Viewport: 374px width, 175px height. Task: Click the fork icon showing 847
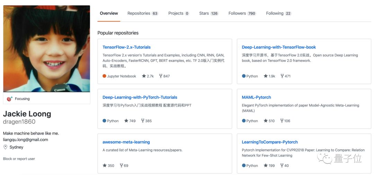click(161, 76)
